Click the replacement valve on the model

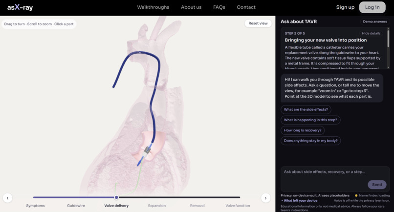[147, 151]
